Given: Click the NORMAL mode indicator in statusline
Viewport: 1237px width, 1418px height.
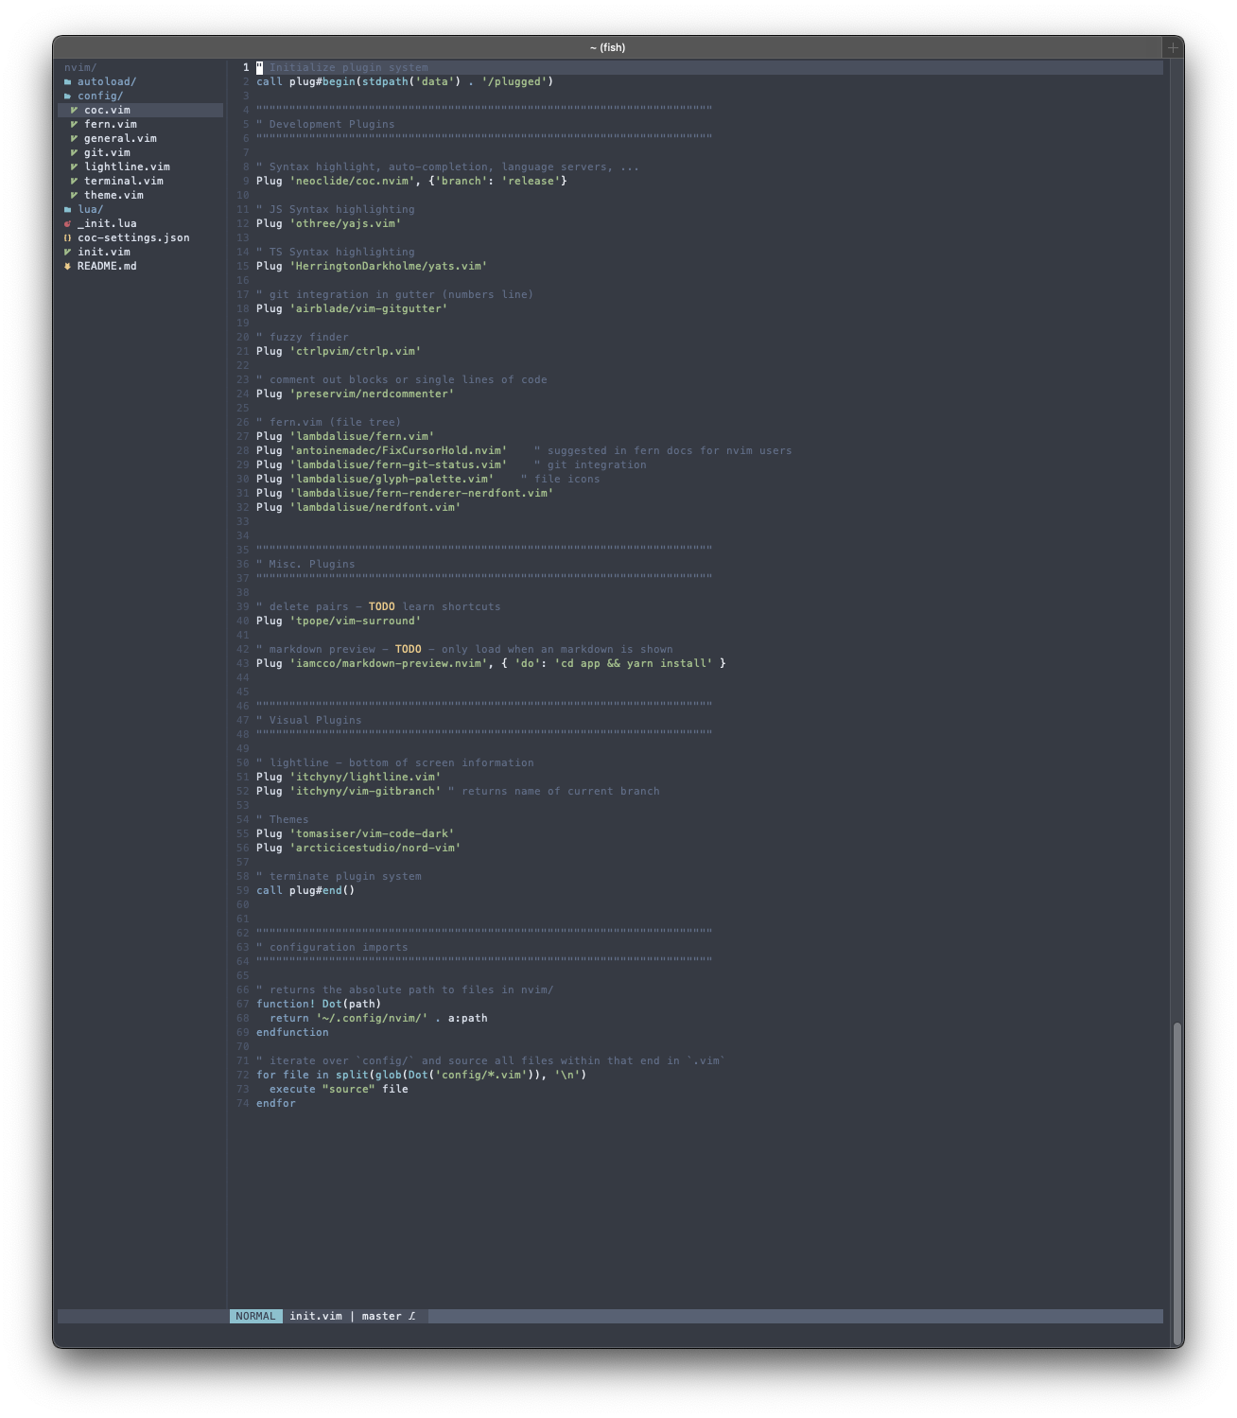Looking at the screenshot, I should tap(255, 1316).
